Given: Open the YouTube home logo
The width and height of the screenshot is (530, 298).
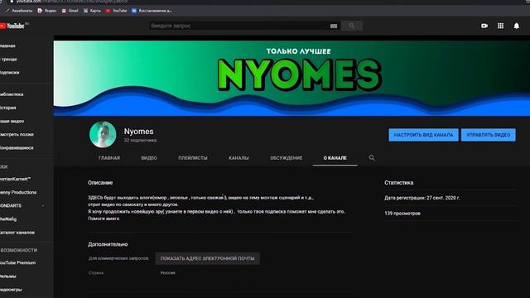Looking at the screenshot, I should click(13, 26).
